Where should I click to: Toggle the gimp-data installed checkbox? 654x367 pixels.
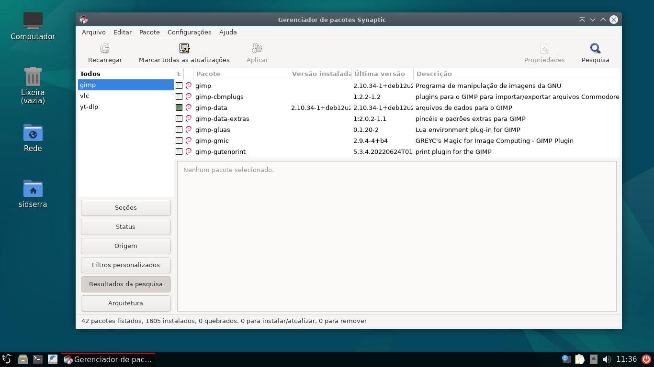(179, 108)
